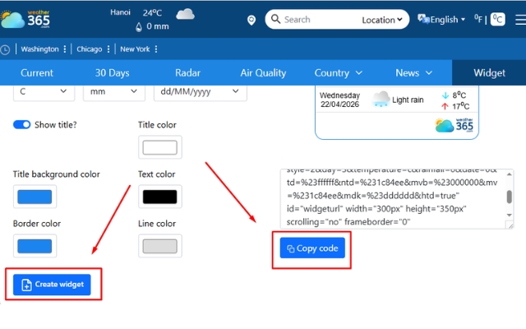Screen dimensions: 526x329
Task: Open the hamburger menu icon
Action: (x=520, y=20)
